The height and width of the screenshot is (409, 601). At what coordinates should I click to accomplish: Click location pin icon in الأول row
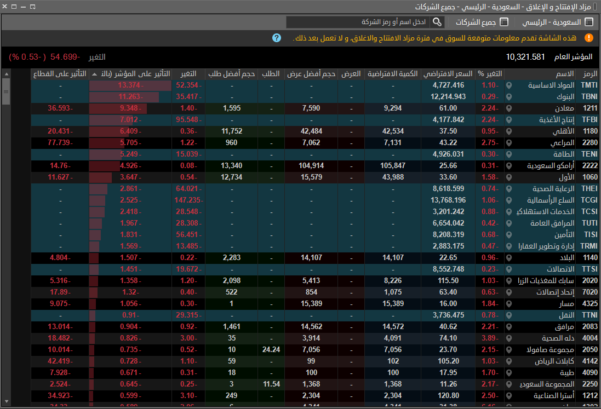508,177
